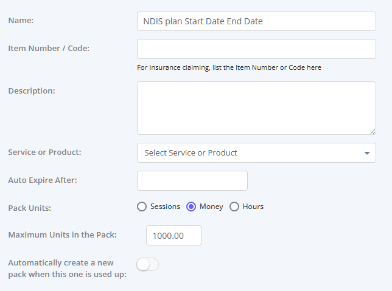Click the "Description:" label
Viewport: 392px width, 291px height.
click(x=32, y=91)
